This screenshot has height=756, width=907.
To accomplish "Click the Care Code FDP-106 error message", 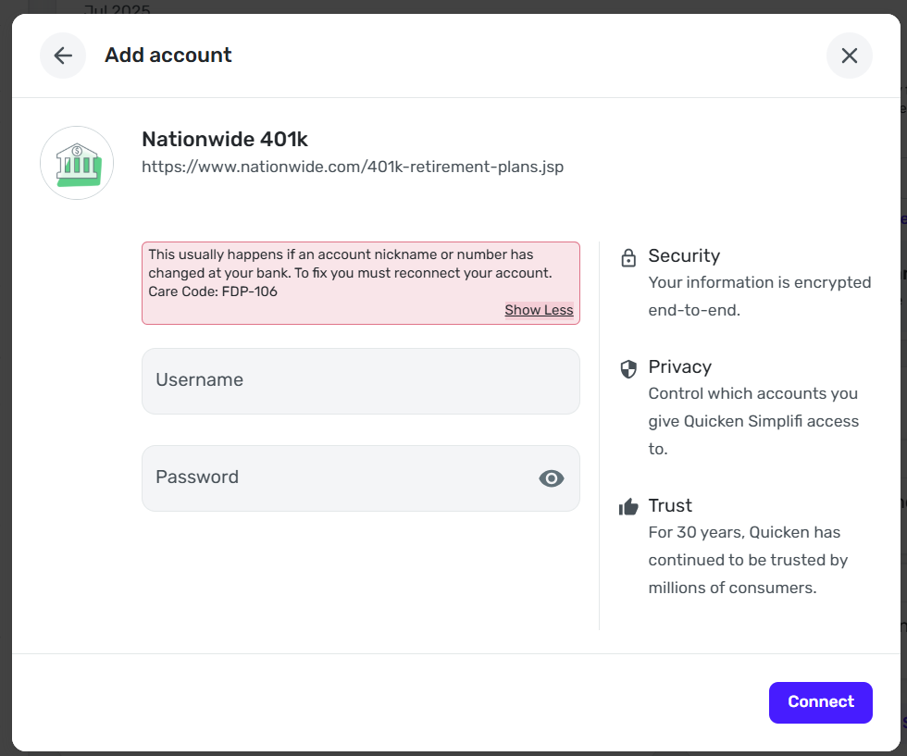I will 213,291.
